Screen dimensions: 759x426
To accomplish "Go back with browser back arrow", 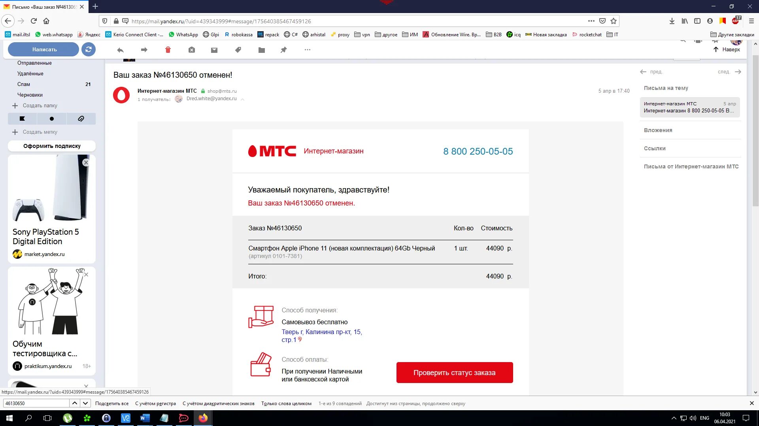I will pyautogui.click(x=8, y=21).
